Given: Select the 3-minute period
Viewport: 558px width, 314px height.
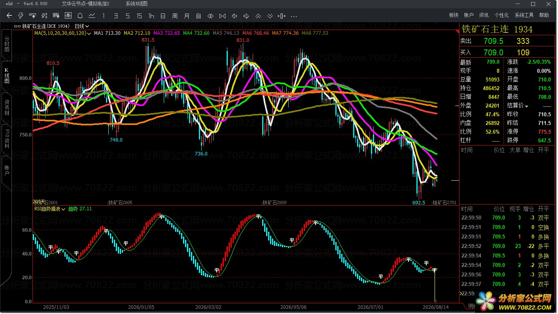Looking at the screenshot, I should point(115,16).
